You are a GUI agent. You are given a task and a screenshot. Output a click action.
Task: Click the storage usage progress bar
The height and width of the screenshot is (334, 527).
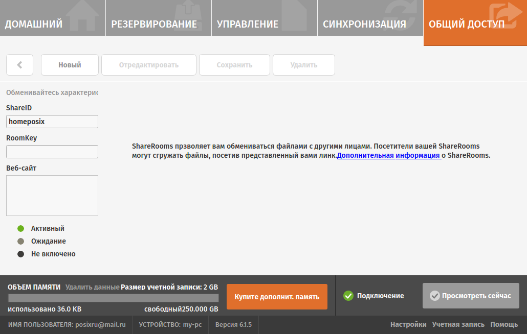(113, 298)
